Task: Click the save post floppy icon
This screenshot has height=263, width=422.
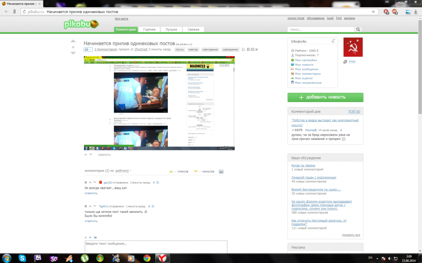Action: click(x=243, y=50)
